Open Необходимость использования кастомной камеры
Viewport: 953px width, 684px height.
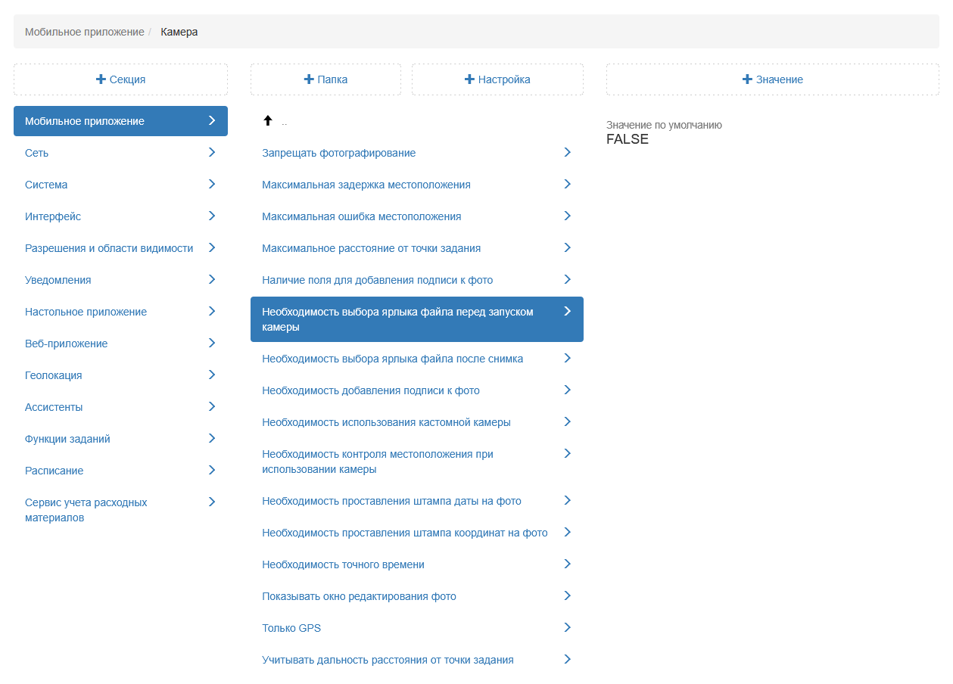tap(386, 422)
